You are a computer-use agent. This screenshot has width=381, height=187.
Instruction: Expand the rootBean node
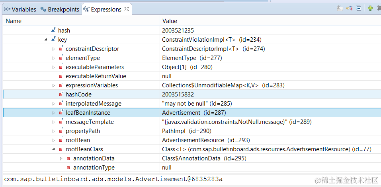[54, 140]
